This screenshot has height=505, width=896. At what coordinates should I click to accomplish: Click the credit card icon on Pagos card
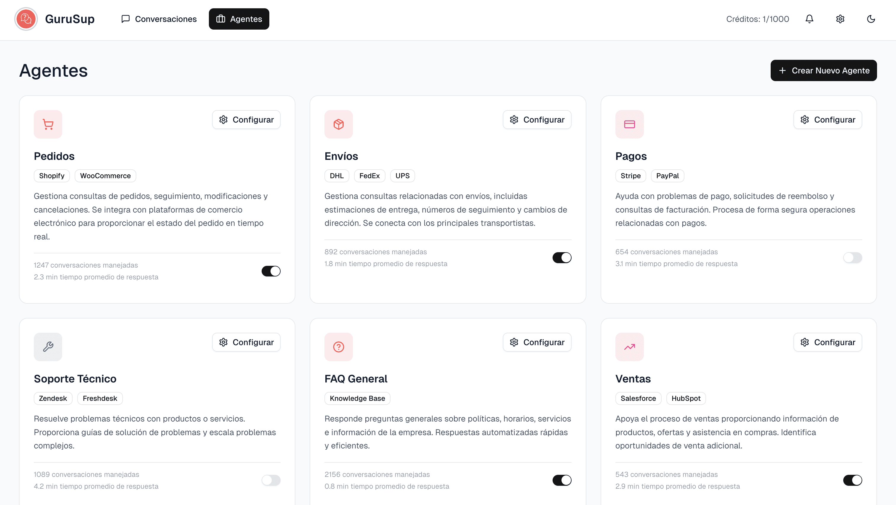click(x=629, y=124)
